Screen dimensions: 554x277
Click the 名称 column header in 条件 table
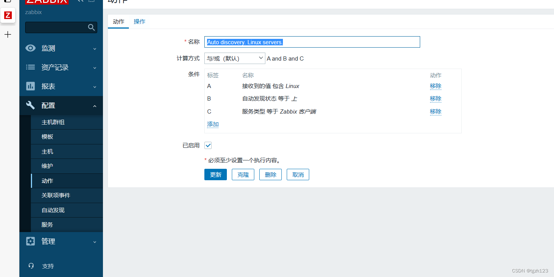coord(248,75)
